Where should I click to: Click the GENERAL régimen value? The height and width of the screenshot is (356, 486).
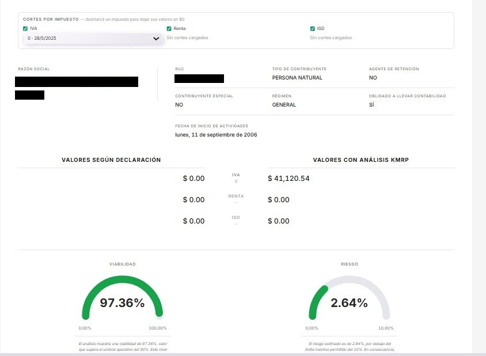tap(284, 105)
